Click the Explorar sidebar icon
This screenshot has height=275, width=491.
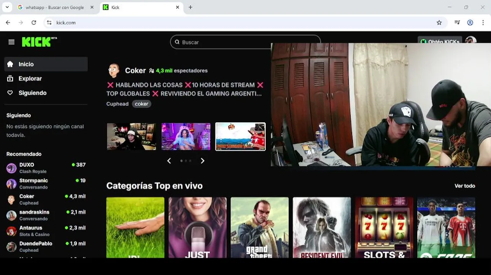point(10,78)
